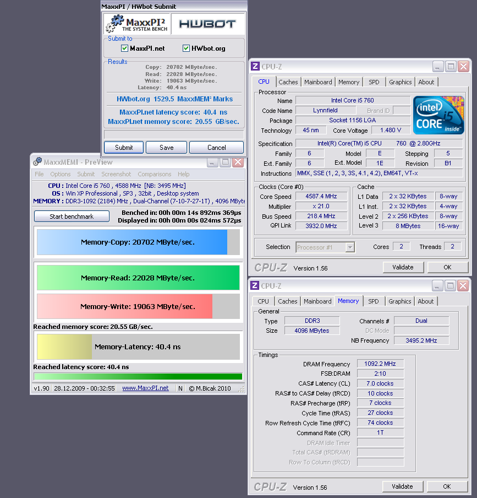Image resolution: width=477 pixels, height=498 pixels.
Task: Switch to CPU tab in bottom CPU-Z
Action: 263,301
